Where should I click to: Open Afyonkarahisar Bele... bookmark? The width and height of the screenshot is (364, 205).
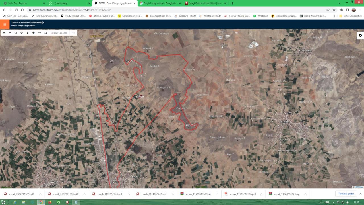158,16
